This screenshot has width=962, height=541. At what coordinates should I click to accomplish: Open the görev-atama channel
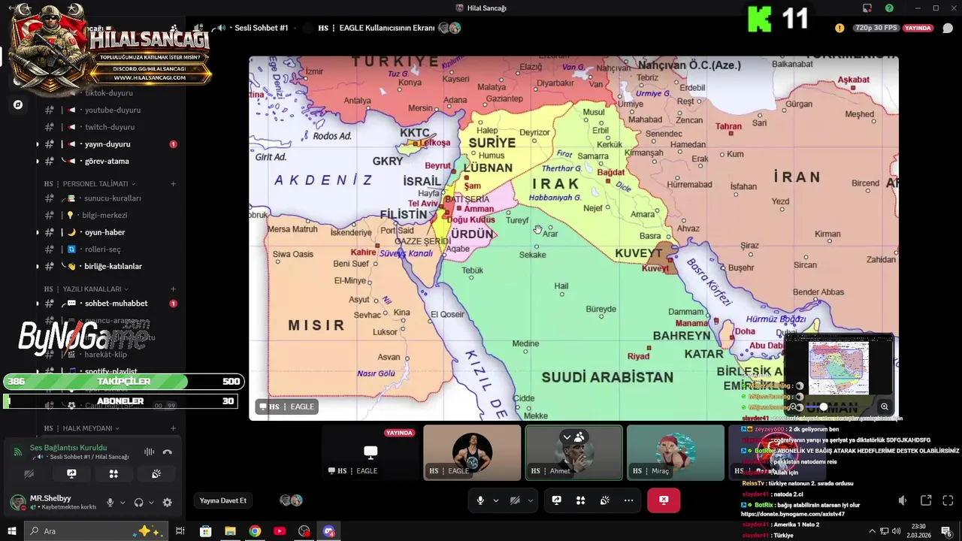pos(107,161)
